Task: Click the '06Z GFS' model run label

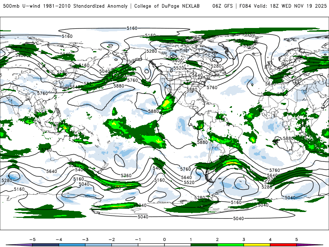Action: tap(222, 6)
